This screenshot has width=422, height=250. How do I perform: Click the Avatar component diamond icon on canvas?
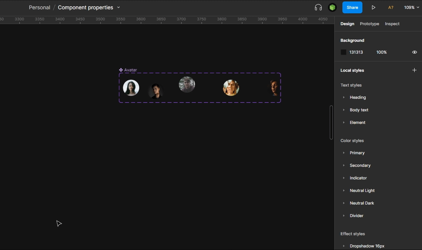pos(120,70)
